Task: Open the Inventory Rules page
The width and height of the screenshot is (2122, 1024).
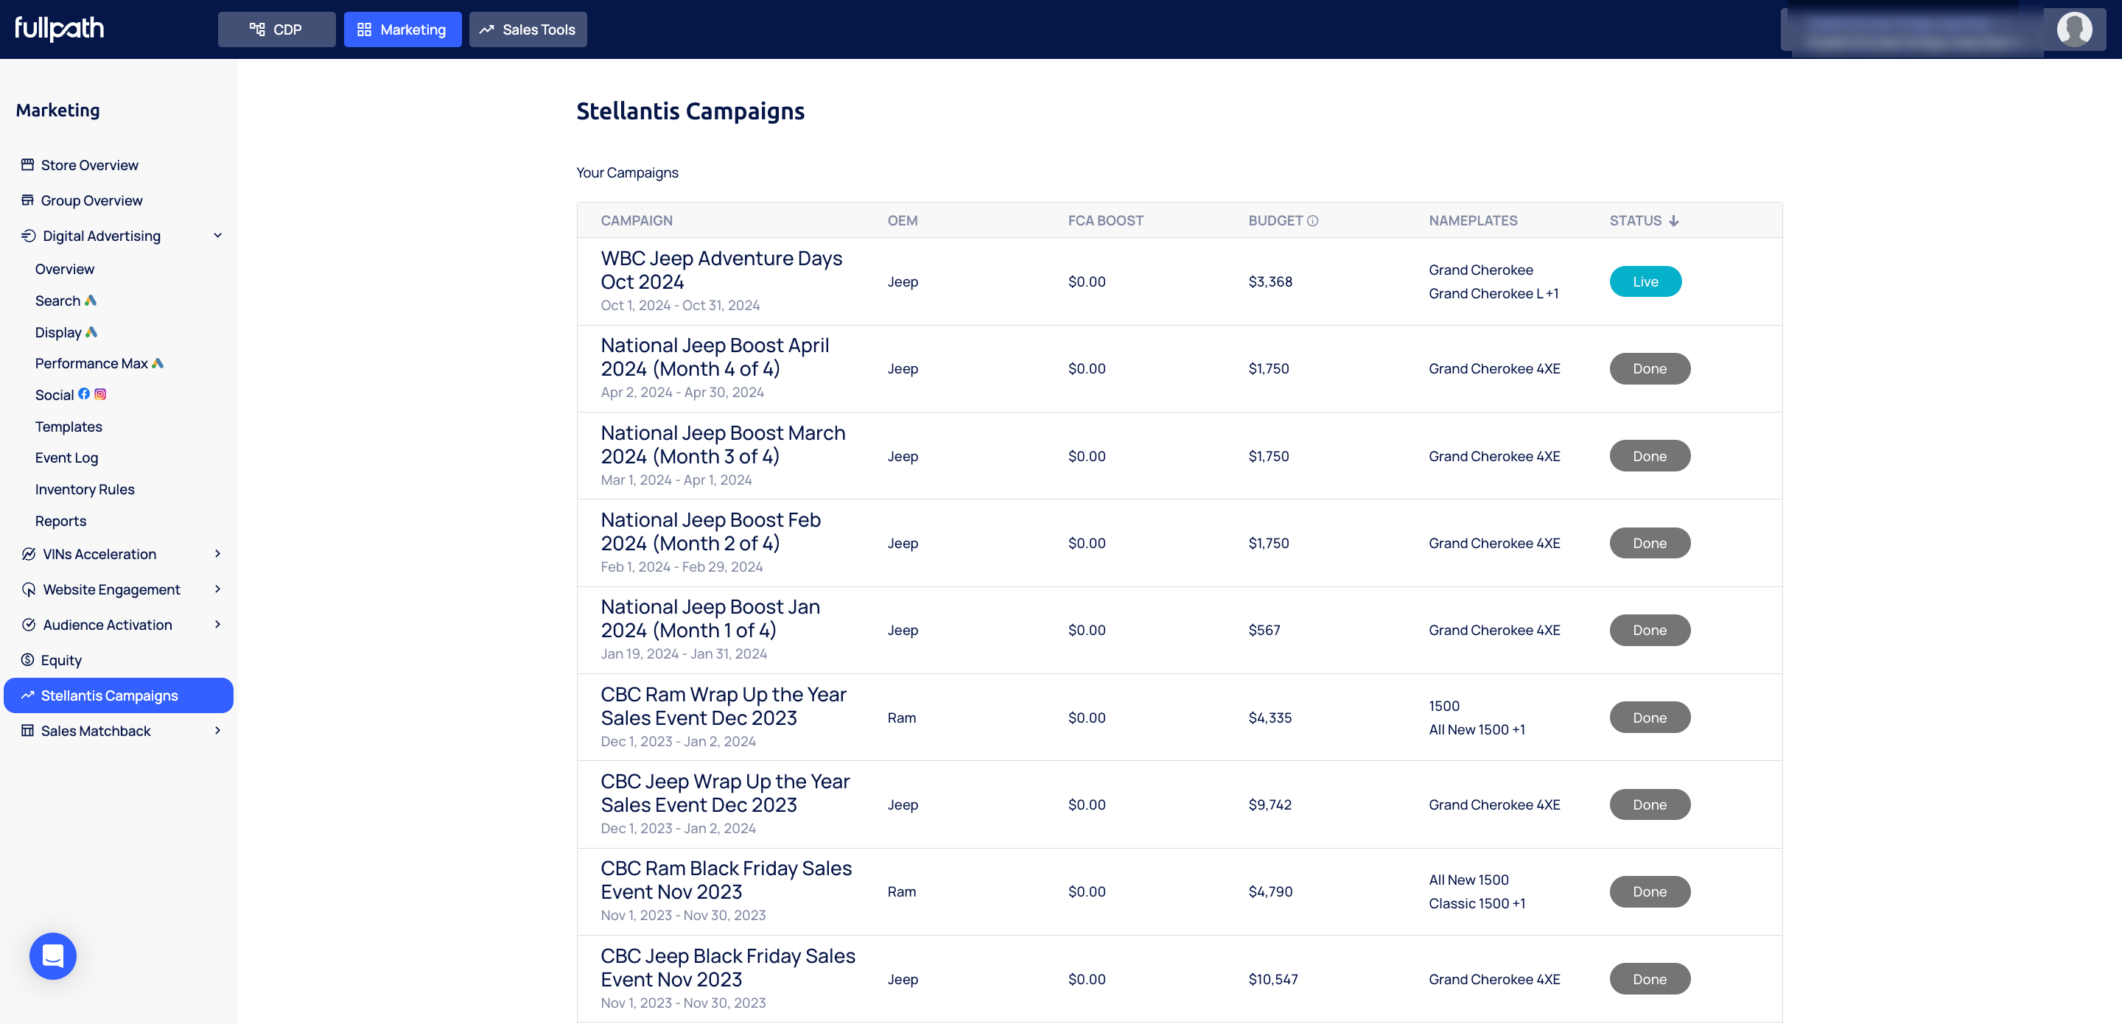Action: point(85,489)
